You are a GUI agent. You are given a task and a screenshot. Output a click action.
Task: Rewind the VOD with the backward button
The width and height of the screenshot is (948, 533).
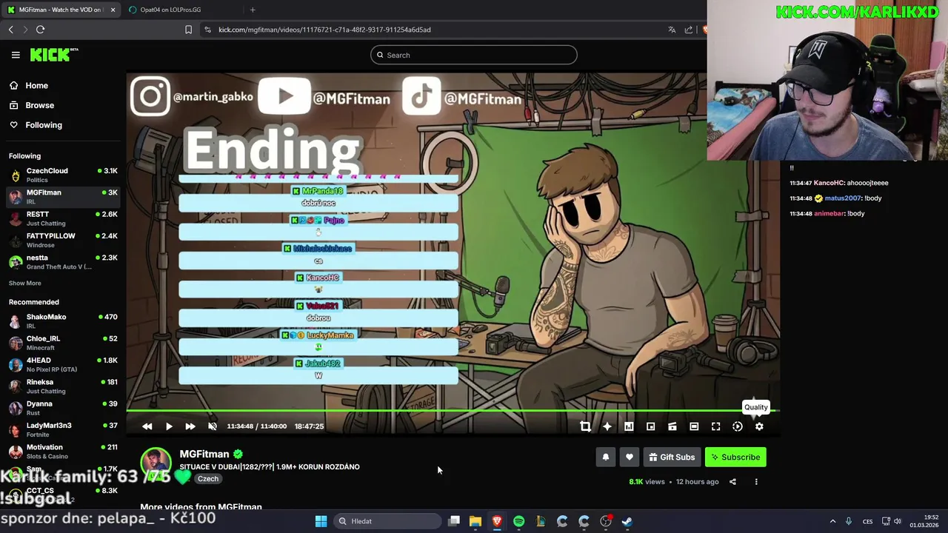(x=147, y=426)
